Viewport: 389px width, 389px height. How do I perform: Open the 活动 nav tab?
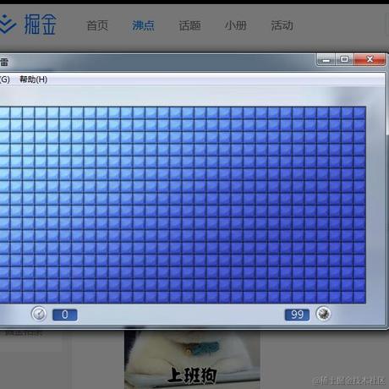point(282,25)
